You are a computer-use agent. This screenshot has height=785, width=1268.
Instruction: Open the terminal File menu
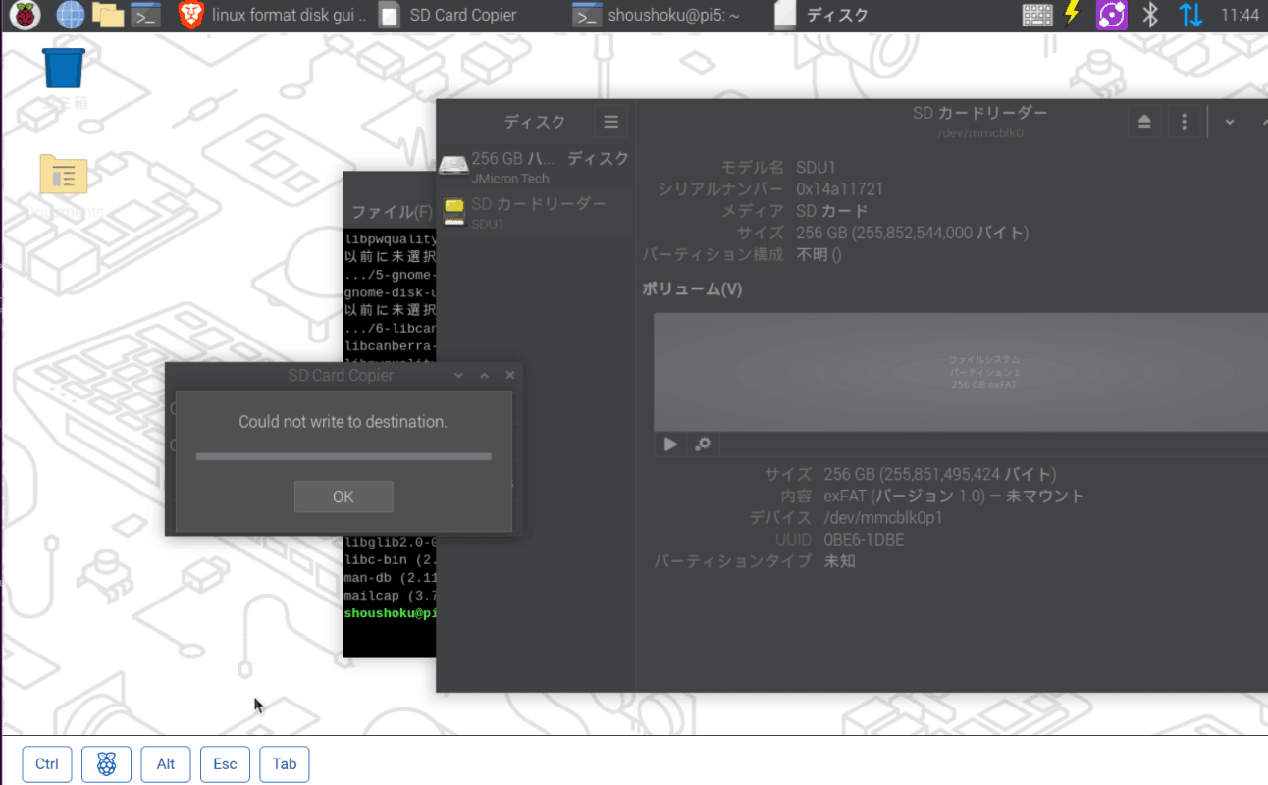[391, 212]
